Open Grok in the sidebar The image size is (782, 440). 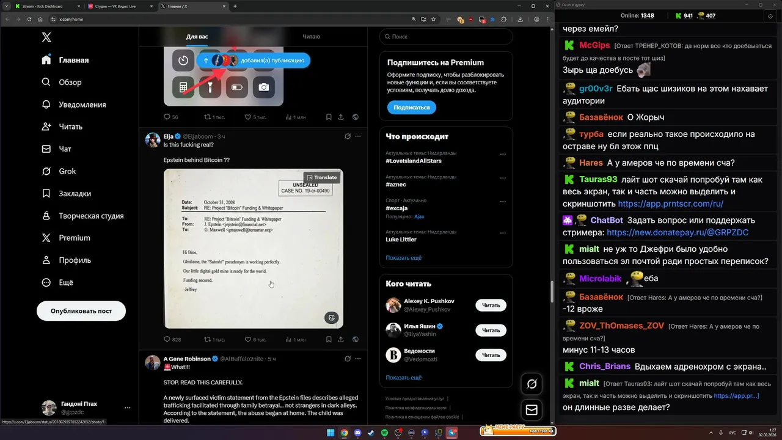(59, 171)
